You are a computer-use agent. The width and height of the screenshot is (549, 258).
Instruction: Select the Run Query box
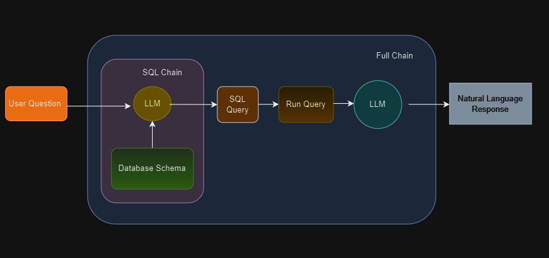coord(306,104)
